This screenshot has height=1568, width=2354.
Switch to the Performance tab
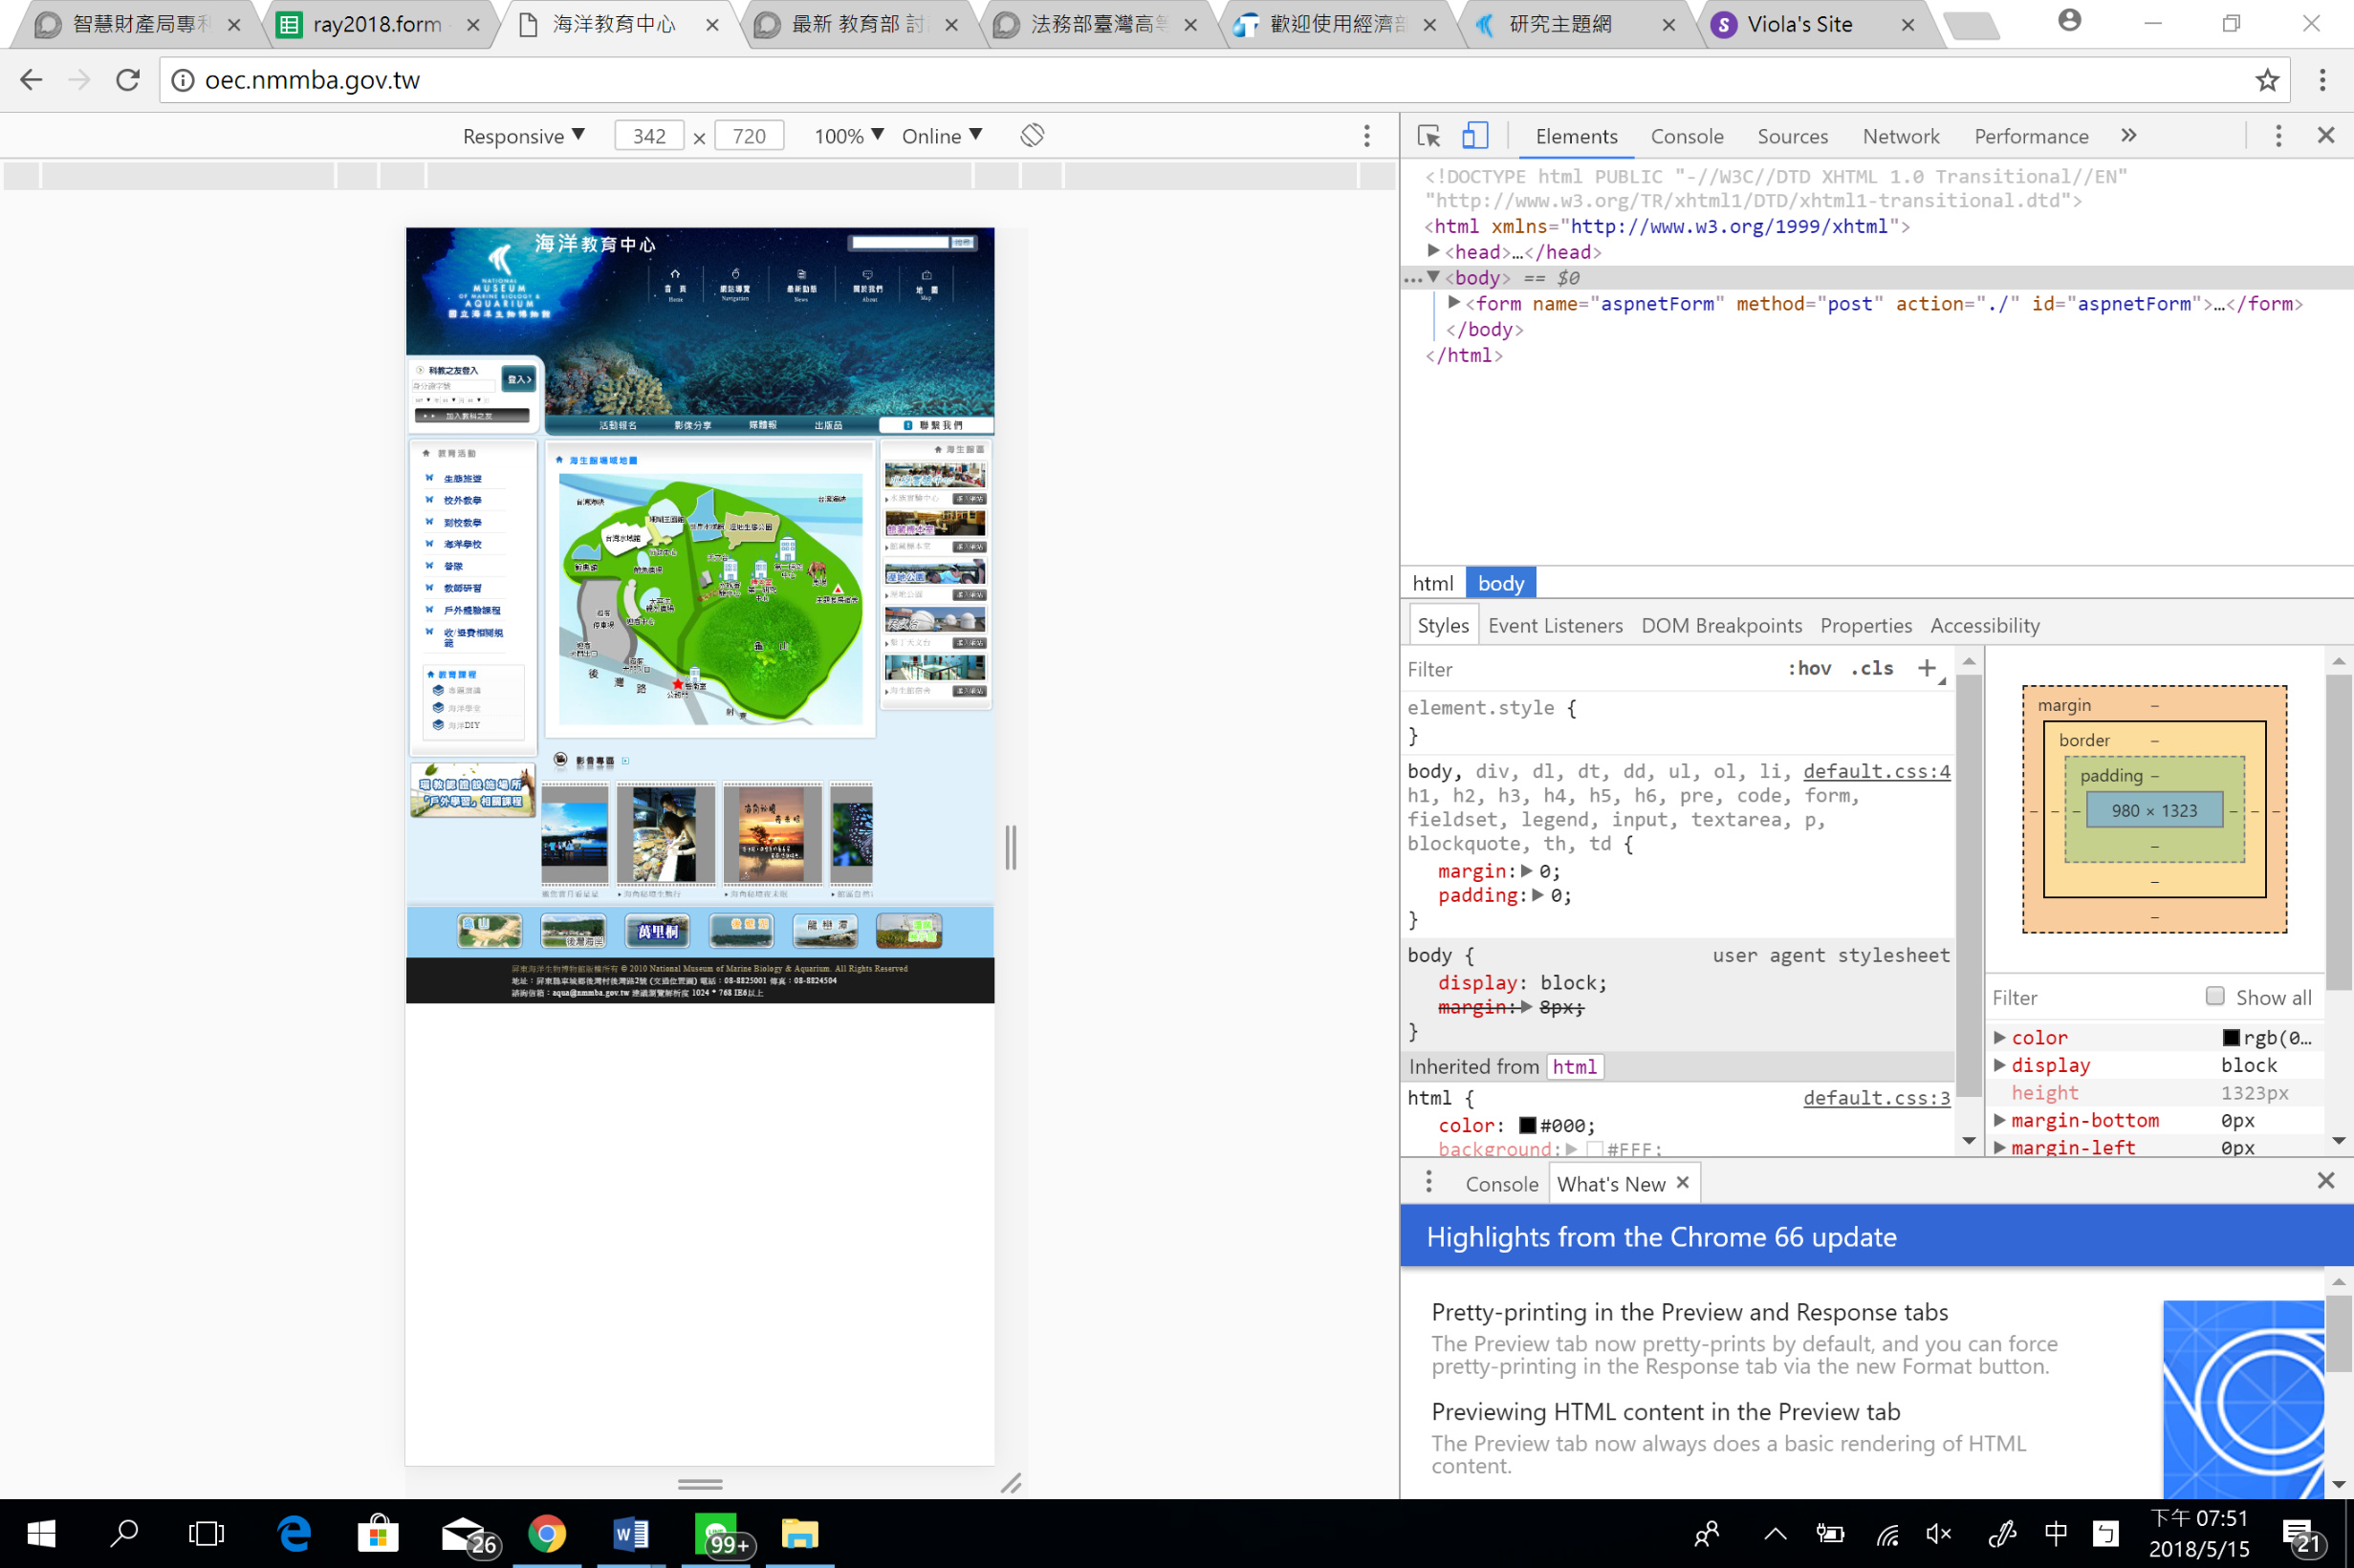[x=2031, y=136]
